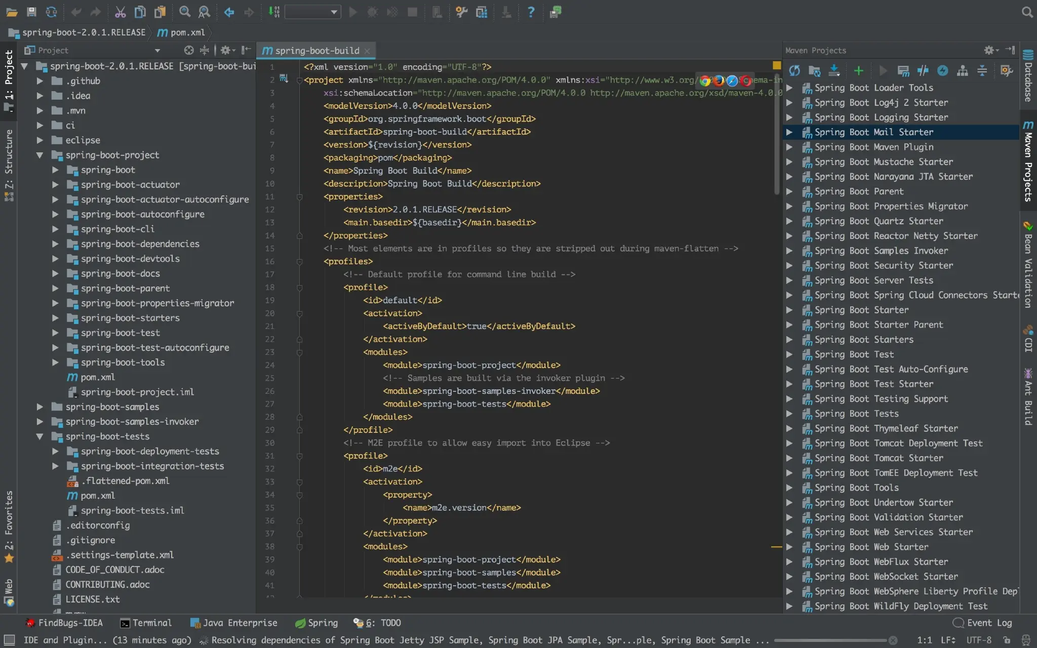The image size is (1037, 648).
Task: Open Maven Settings wrench icon
Action: (x=1006, y=71)
